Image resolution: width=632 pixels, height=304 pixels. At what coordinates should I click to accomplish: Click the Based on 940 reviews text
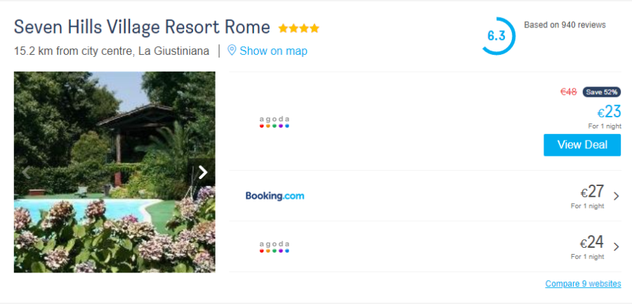(565, 25)
